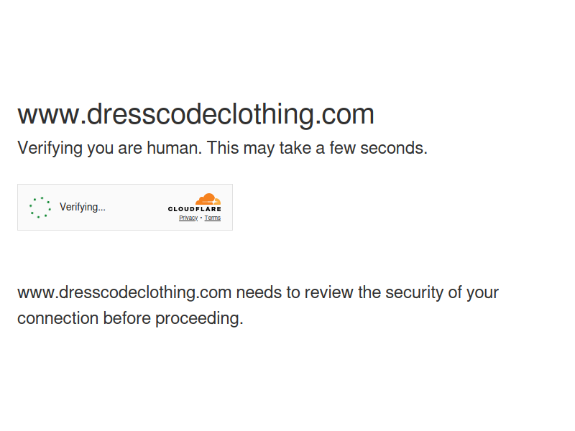Screen dimensions: 575x431
Task: Click domain name in bottom paragraph
Action: click(x=124, y=292)
